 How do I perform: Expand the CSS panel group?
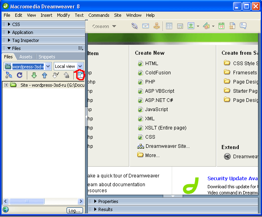coord(9,24)
